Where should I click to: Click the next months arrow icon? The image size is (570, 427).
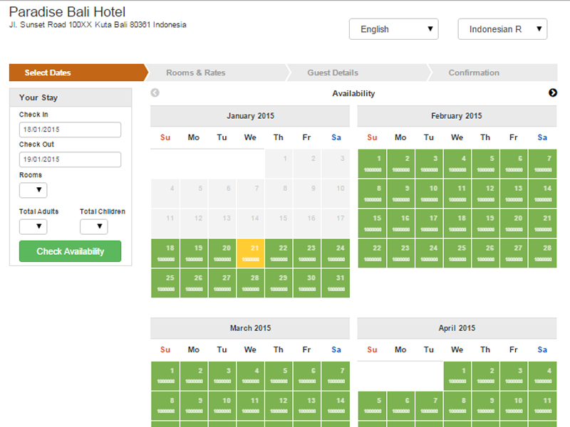[553, 93]
